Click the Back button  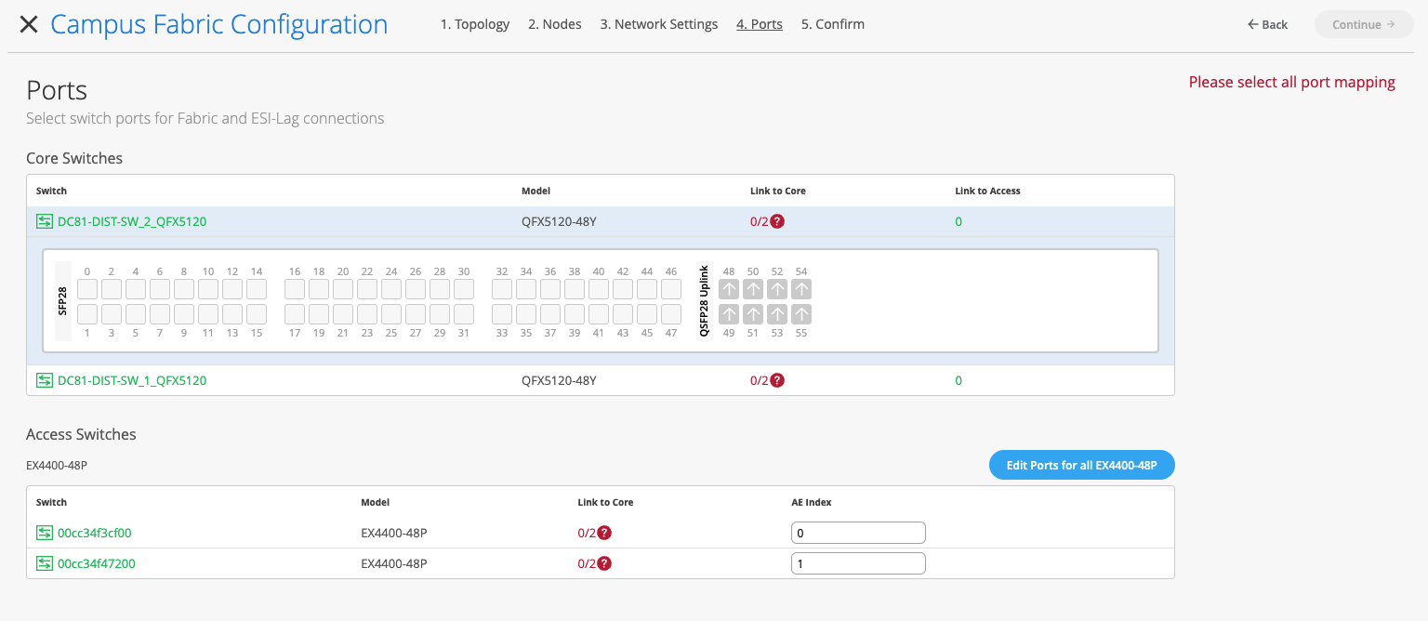point(1268,24)
